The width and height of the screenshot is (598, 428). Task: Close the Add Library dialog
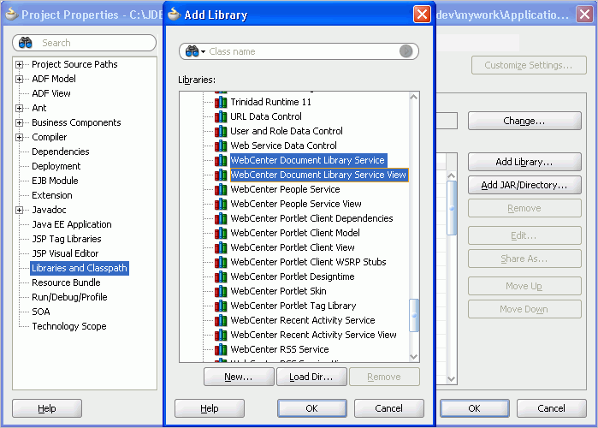pos(422,15)
